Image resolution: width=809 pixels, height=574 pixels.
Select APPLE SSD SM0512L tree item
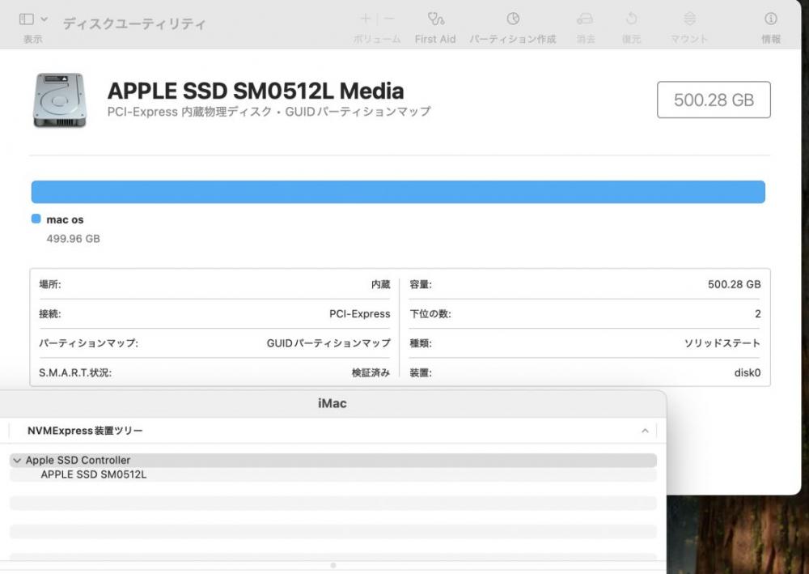93,474
